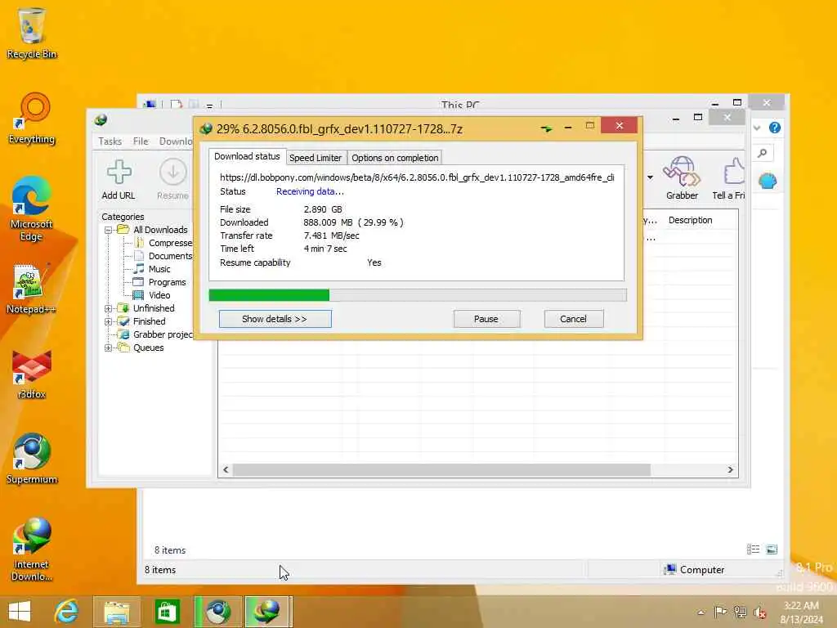
Task: Open the Grabber tool in IDM toolbar
Action: [x=682, y=178]
